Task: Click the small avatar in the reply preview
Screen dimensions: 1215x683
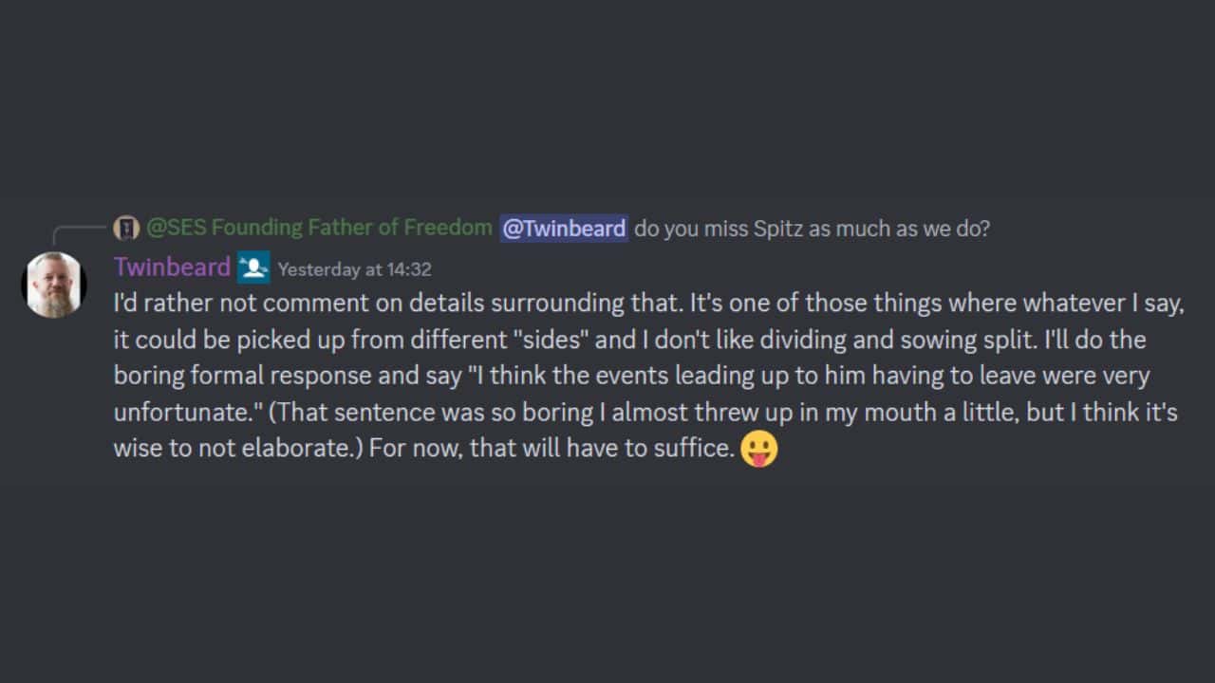Action: click(x=126, y=228)
